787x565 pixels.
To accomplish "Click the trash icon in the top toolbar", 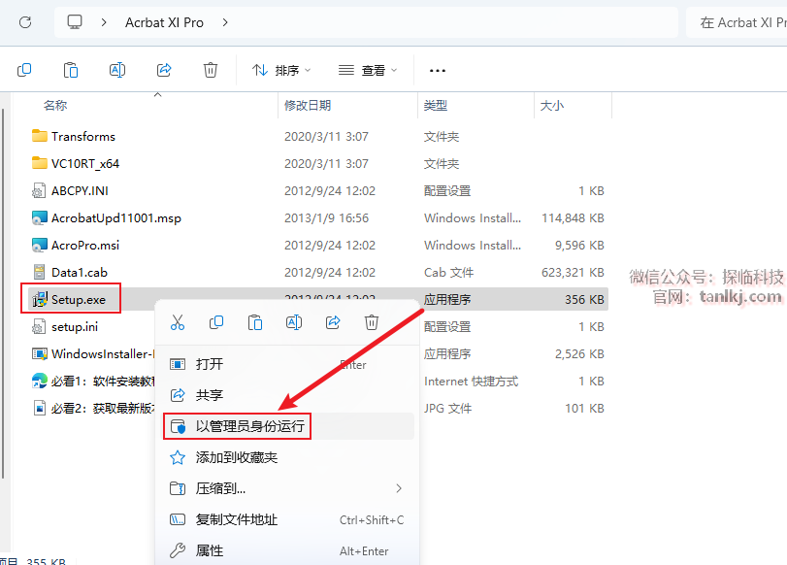I will click(211, 70).
